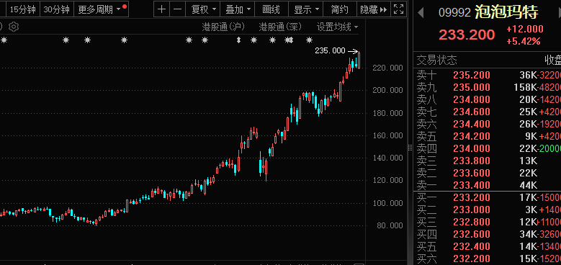Switch to 30分钟 period tab
Screen dimensions: 561x265
(x=57, y=9)
